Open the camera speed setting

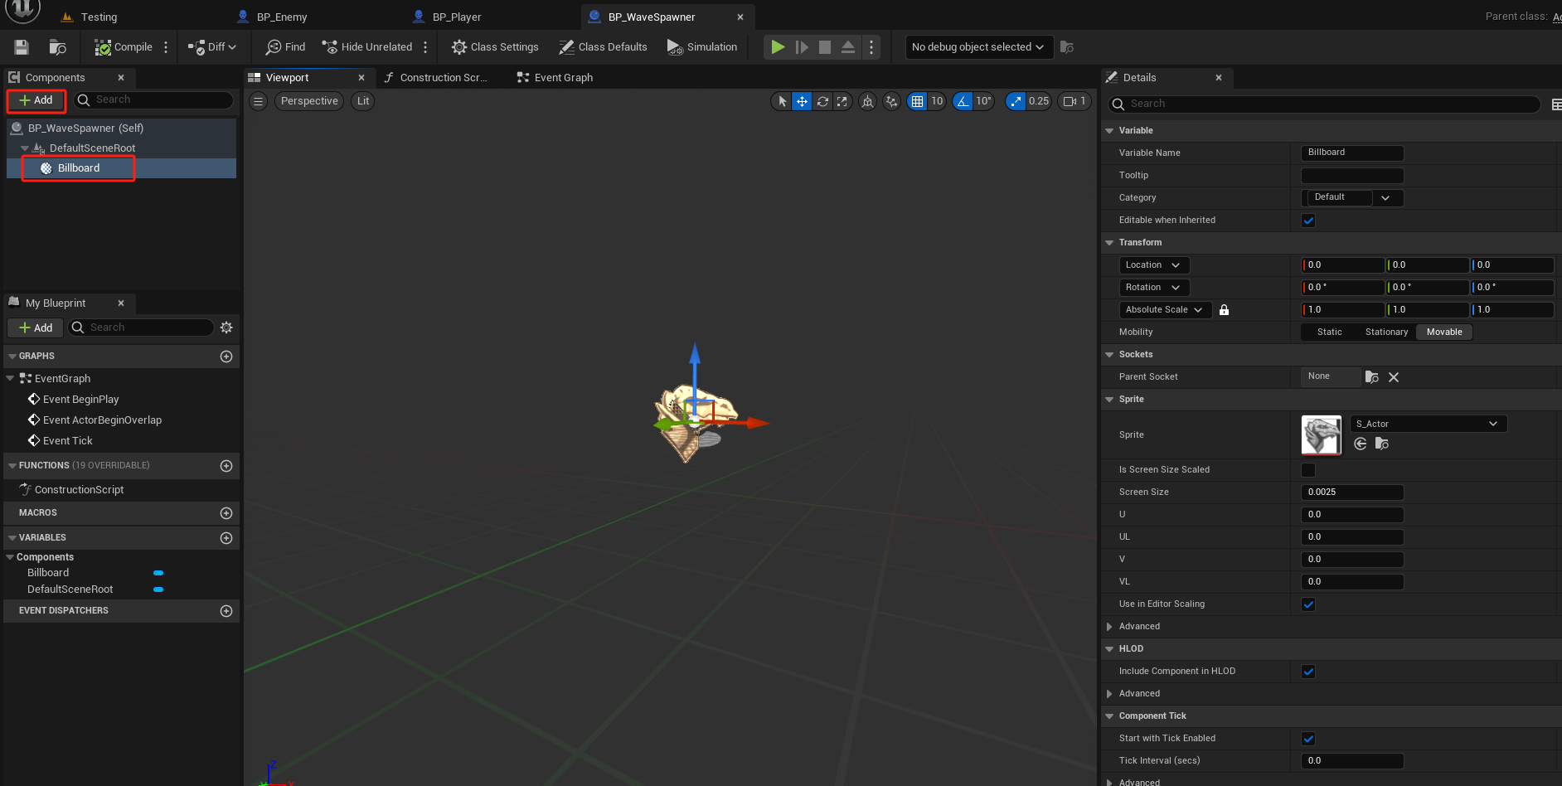(x=1074, y=101)
